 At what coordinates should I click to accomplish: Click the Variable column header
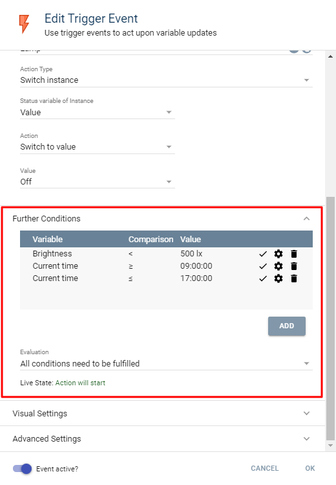(48, 240)
